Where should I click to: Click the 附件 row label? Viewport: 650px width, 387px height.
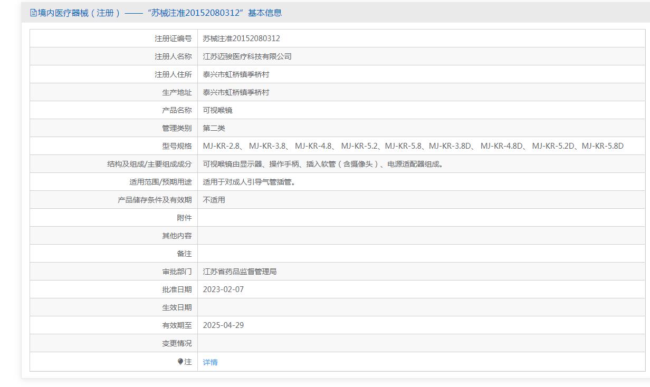[184, 218]
